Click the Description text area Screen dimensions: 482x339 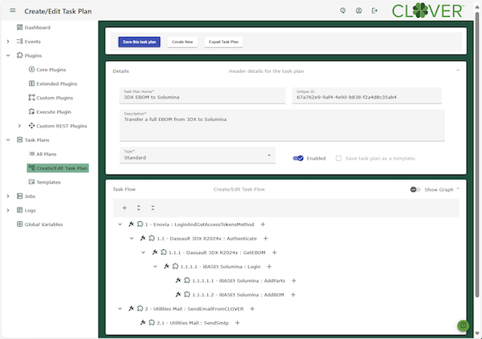(282, 125)
